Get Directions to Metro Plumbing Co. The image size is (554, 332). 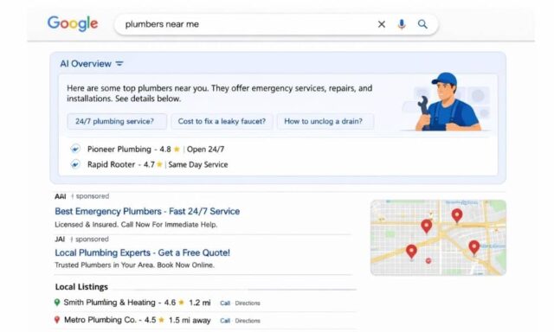248,321
